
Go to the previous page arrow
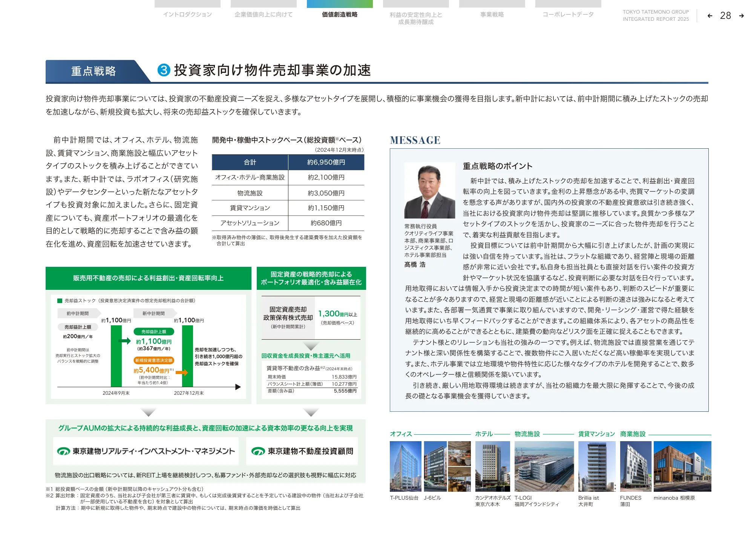click(710, 16)
